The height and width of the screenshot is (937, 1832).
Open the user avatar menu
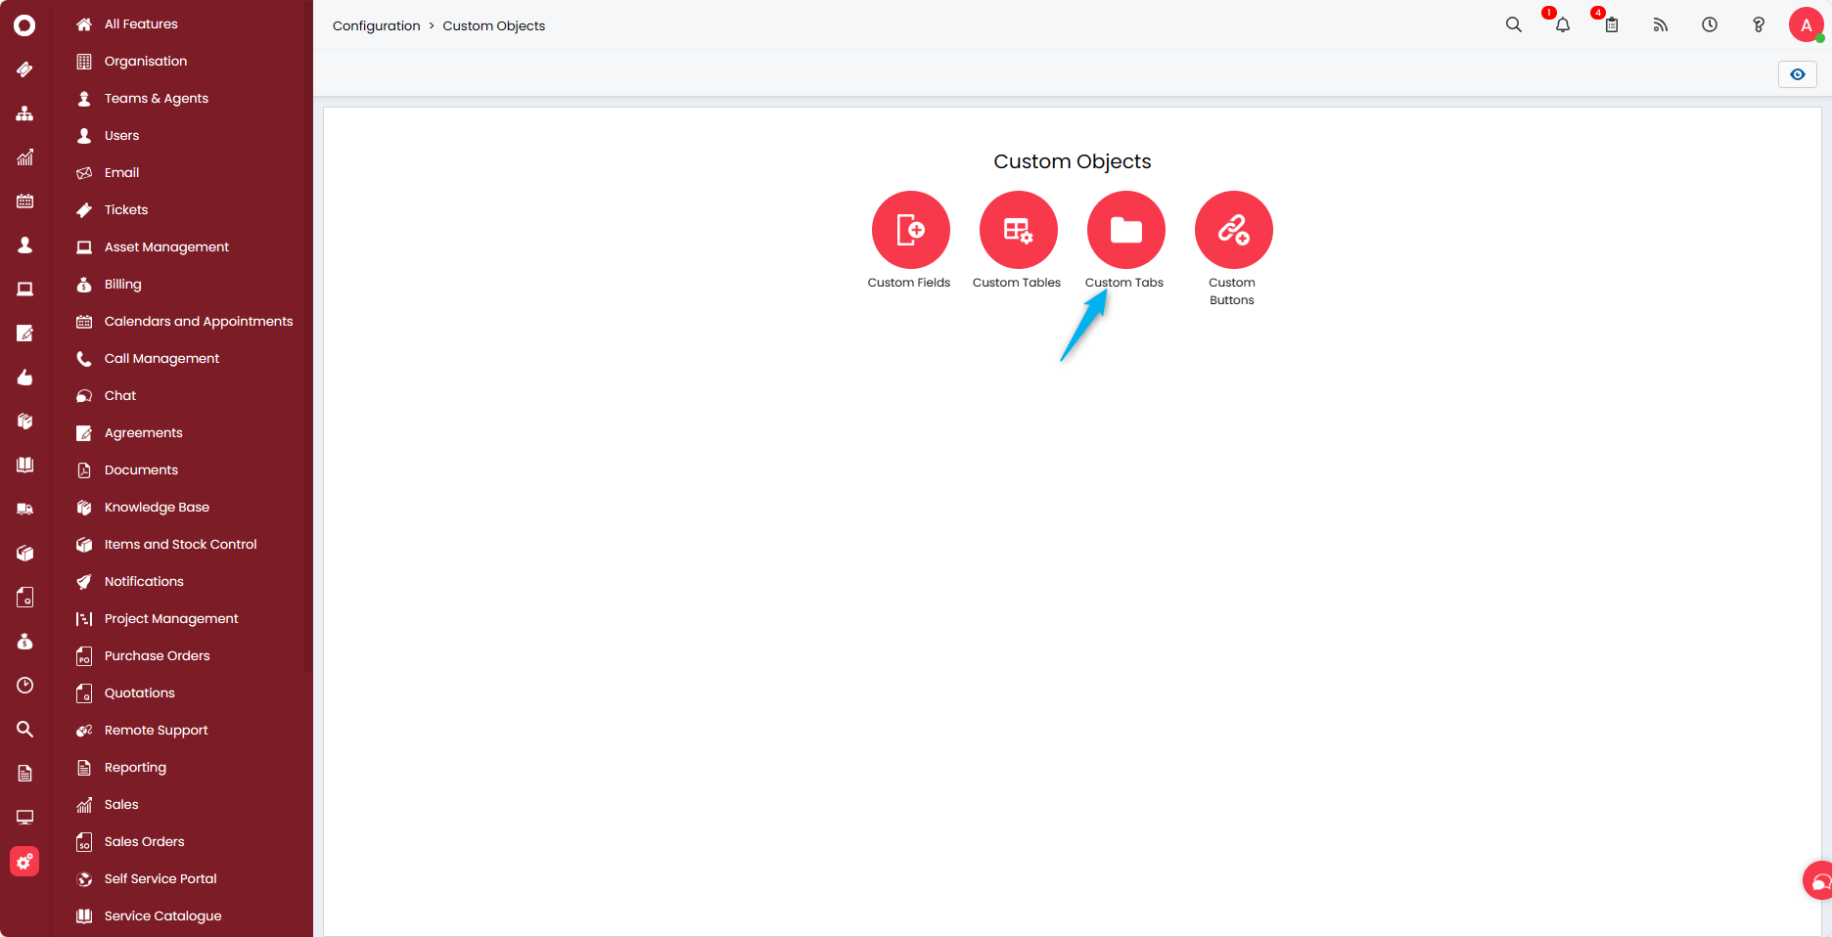click(1806, 25)
